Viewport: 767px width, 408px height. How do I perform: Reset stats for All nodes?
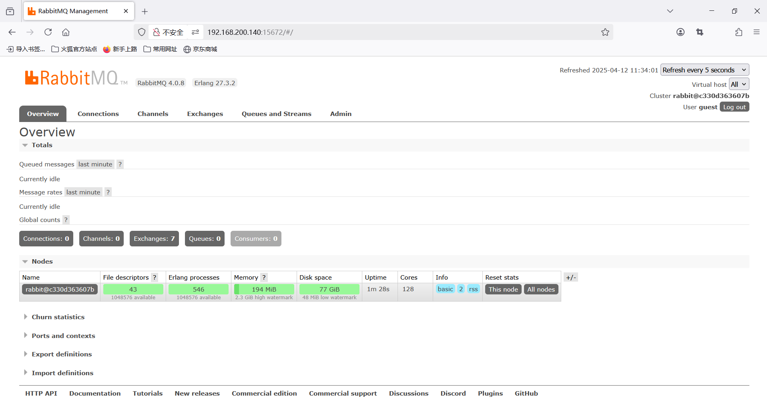tap(541, 289)
